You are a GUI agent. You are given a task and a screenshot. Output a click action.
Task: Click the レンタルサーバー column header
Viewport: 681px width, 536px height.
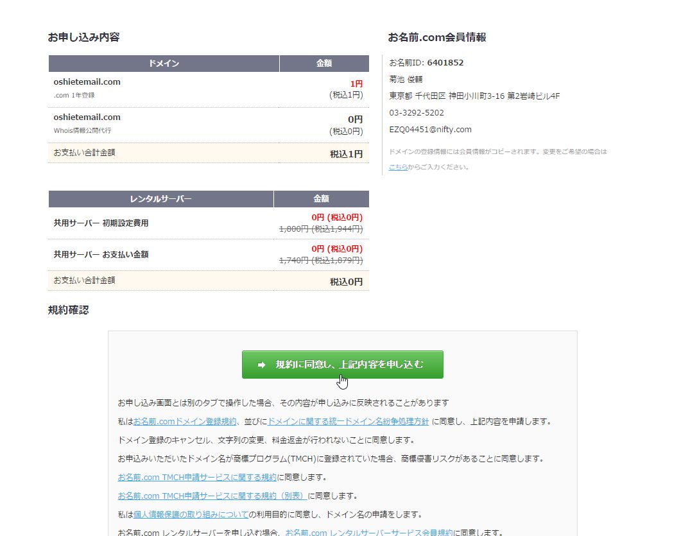(160, 199)
